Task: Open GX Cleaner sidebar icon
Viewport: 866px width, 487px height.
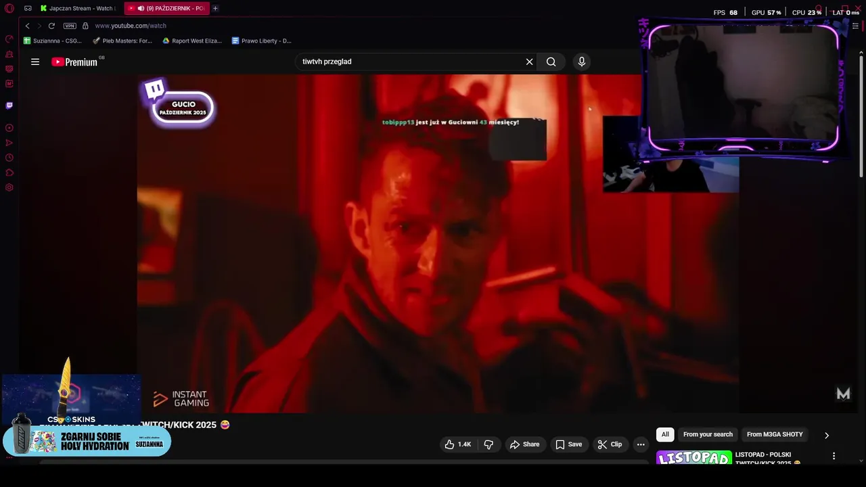Action: [x=9, y=54]
